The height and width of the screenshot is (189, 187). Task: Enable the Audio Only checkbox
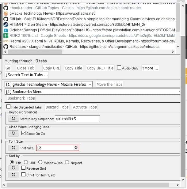tap(119, 68)
